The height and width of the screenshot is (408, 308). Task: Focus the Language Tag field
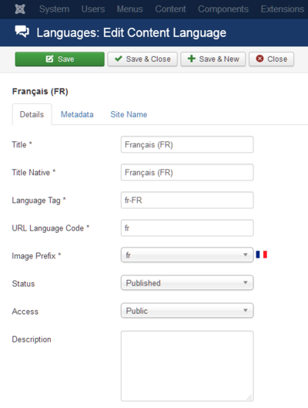pos(187,200)
